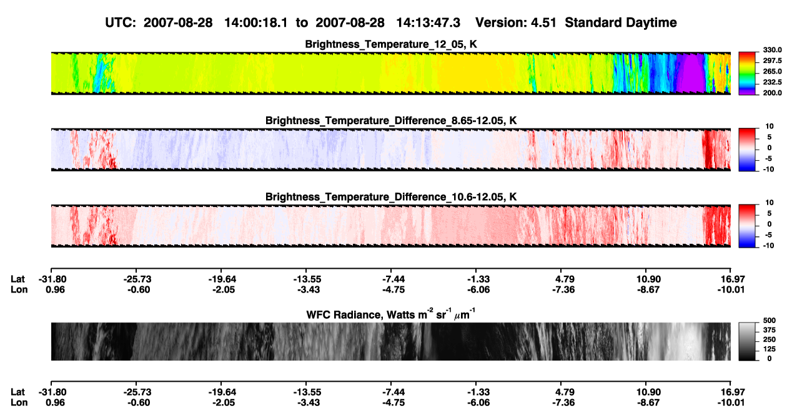Click longitude -7.36 on axis beneath WFC image
The height and width of the screenshot is (416, 812).
coord(560,402)
